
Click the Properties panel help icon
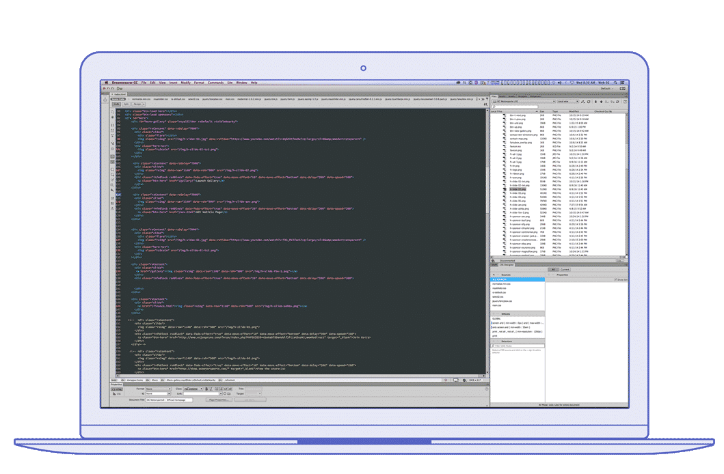click(x=487, y=389)
